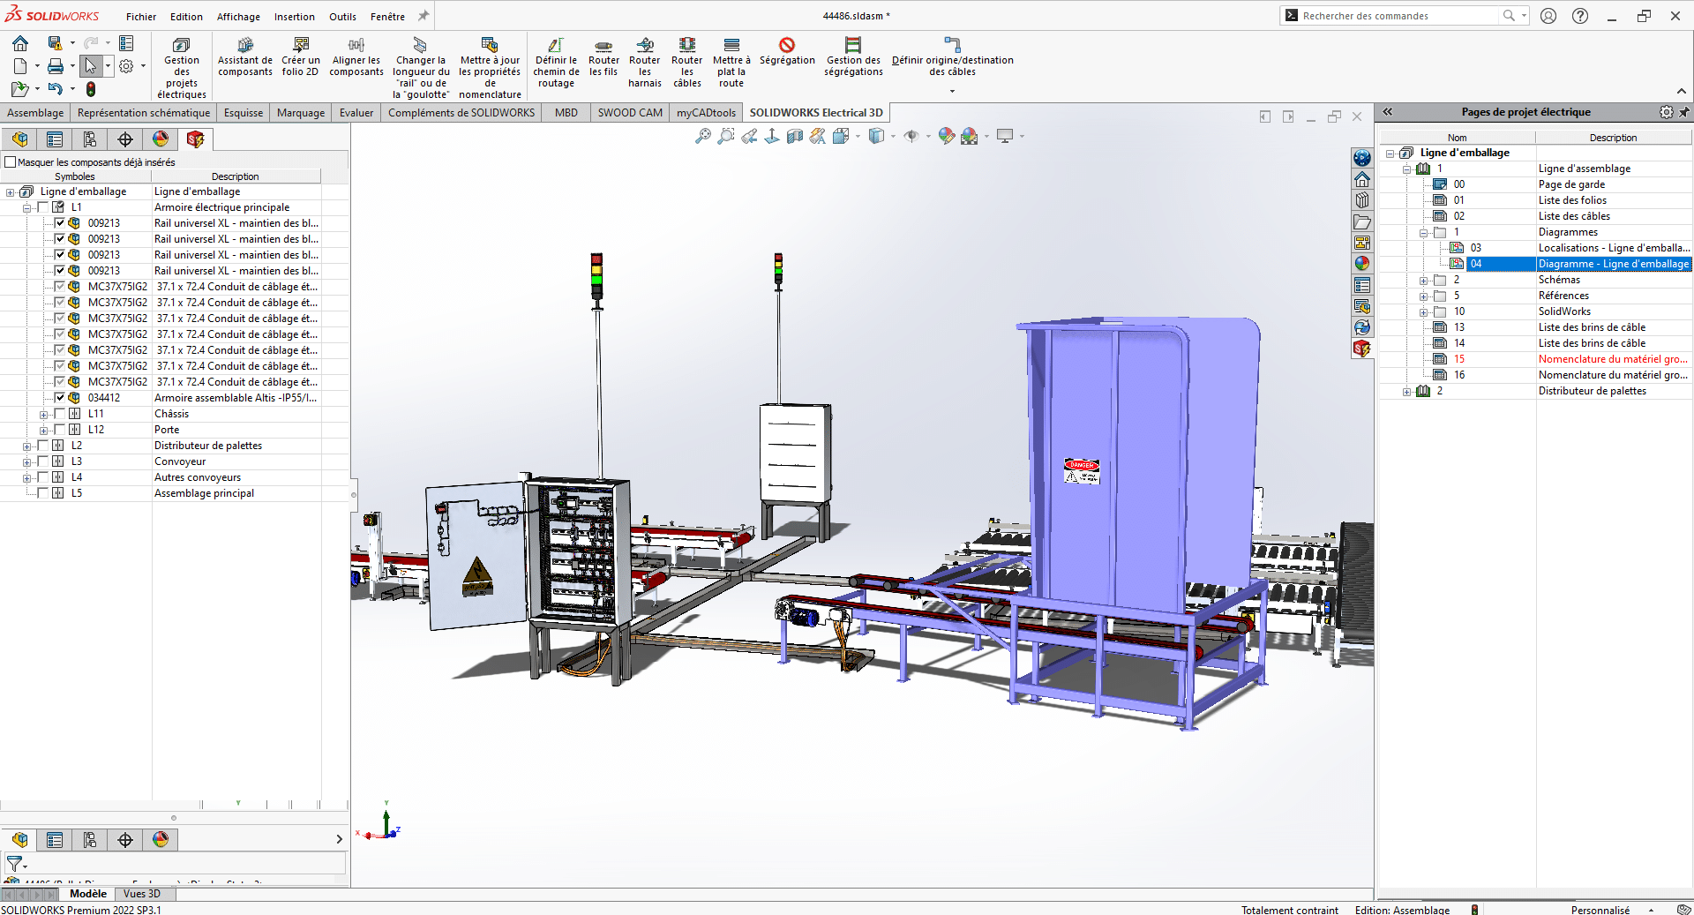
Task: Expand folder 5 Références in pages tree
Action: (x=1423, y=296)
